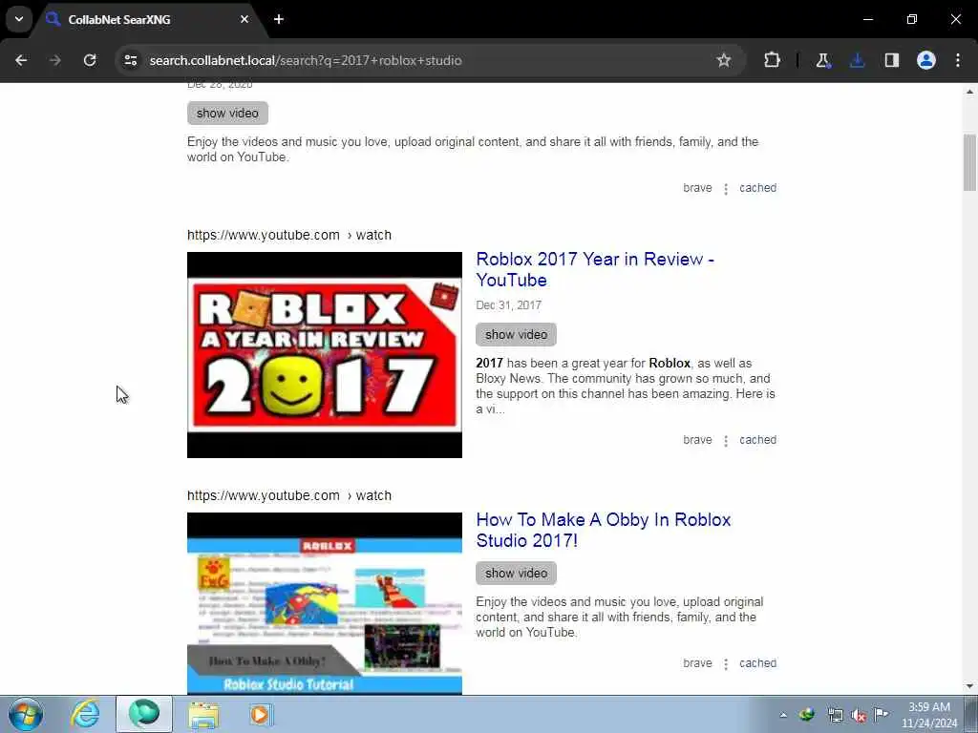Click the page vertical scrollbar thumb
The image size is (978, 733).
[x=969, y=162]
